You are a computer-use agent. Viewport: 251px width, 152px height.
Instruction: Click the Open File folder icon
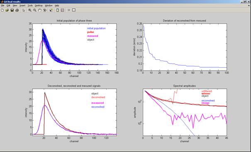coord(7,10)
